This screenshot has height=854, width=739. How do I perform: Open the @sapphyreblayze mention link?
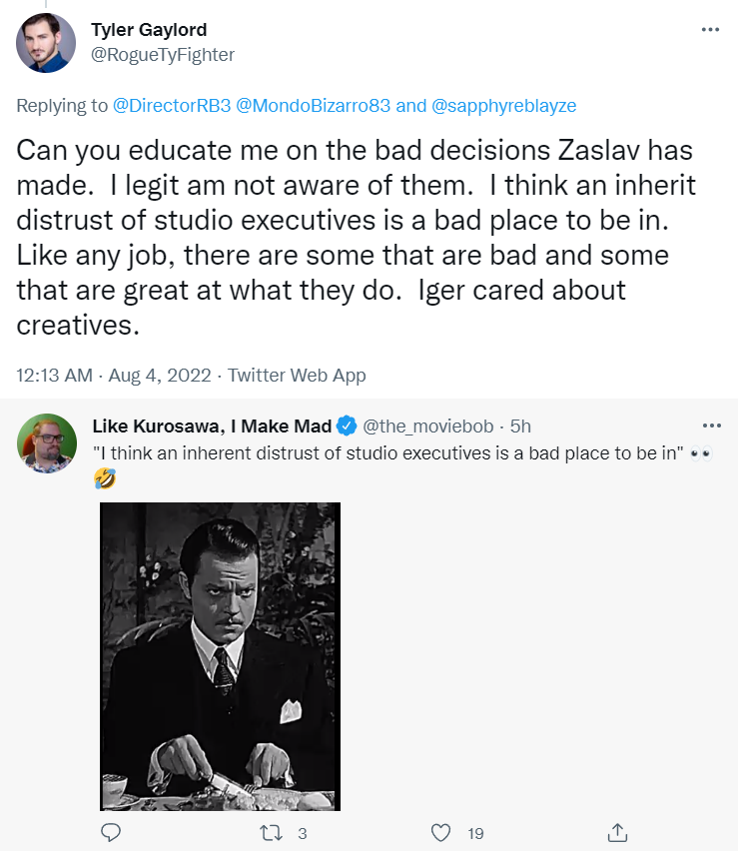[503, 105]
